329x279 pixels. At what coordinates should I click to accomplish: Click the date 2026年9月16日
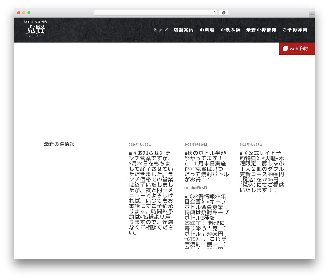[x=196, y=144]
